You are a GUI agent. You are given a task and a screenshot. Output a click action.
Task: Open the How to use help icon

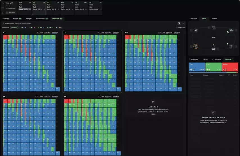tap(177, 27)
